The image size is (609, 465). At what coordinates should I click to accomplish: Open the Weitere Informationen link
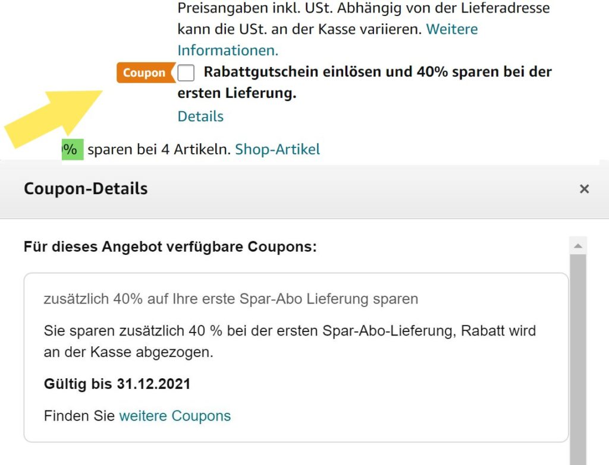(453, 29)
